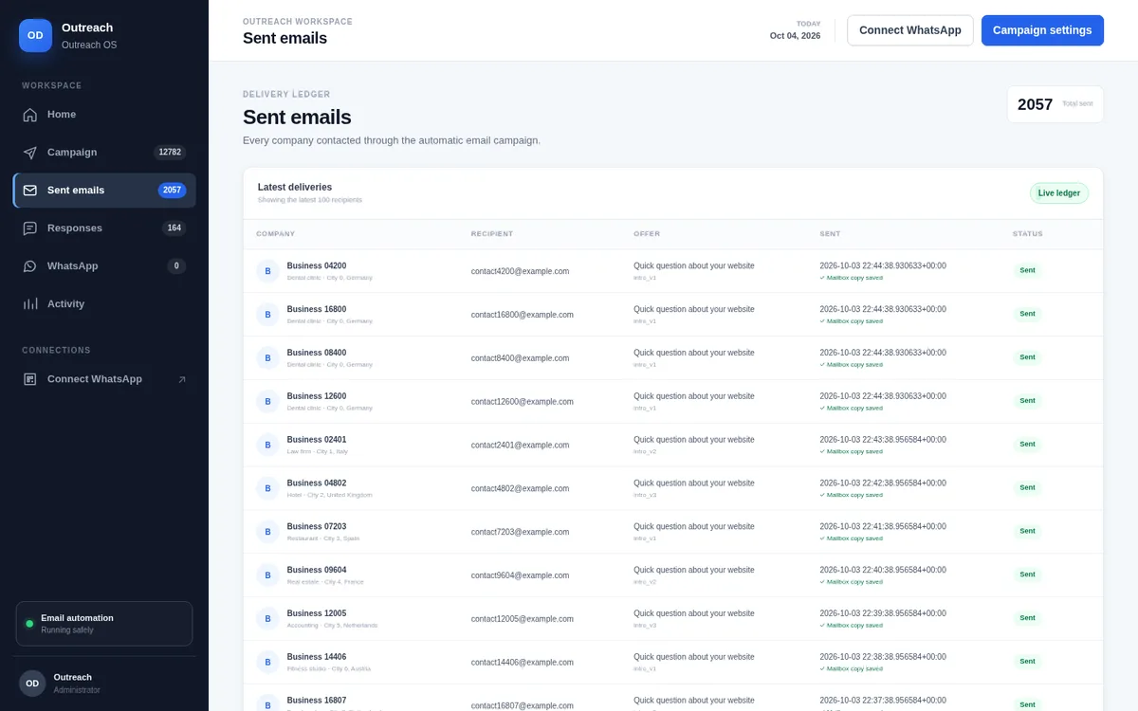This screenshot has width=1138, height=711.
Task: Click the Oct 04, 2026 date
Action: tap(795, 36)
